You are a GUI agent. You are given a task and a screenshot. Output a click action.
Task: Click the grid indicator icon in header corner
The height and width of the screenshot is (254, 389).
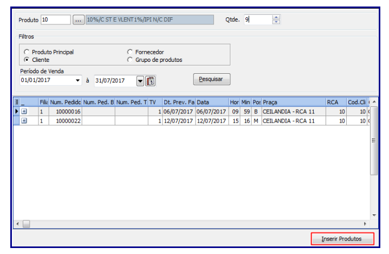(x=17, y=102)
